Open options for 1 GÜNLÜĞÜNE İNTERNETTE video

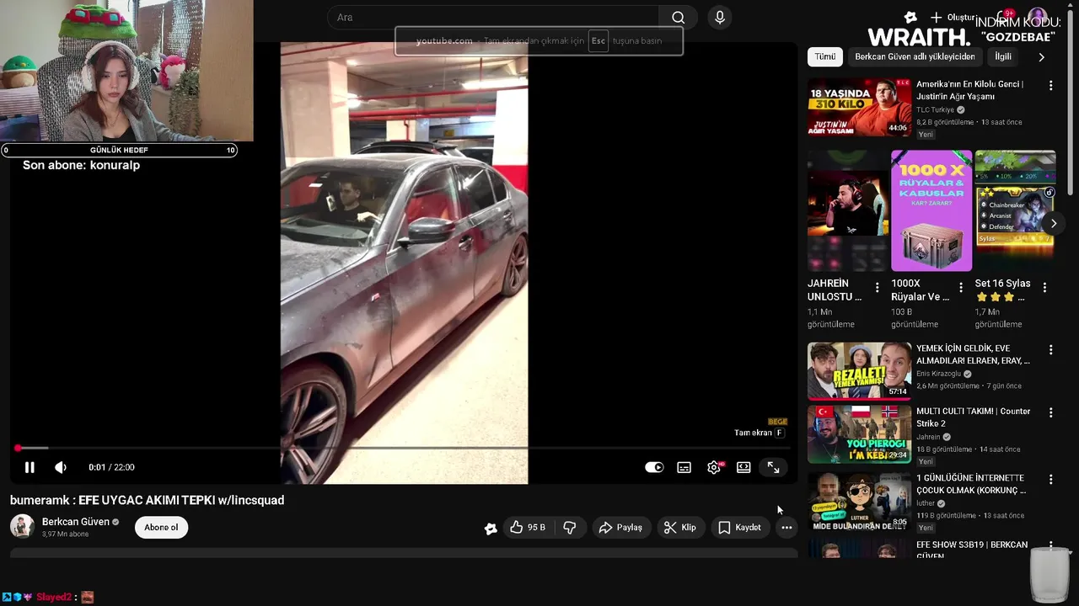coord(1050,480)
